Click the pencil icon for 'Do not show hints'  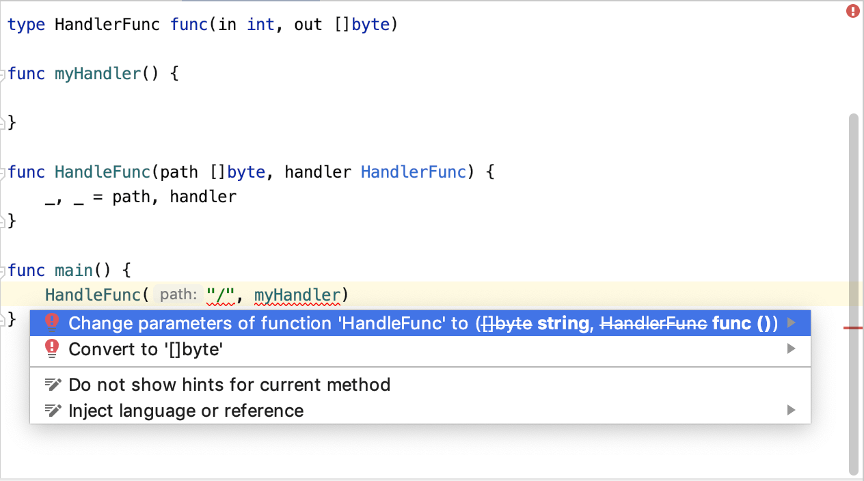(x=53, y=384)
